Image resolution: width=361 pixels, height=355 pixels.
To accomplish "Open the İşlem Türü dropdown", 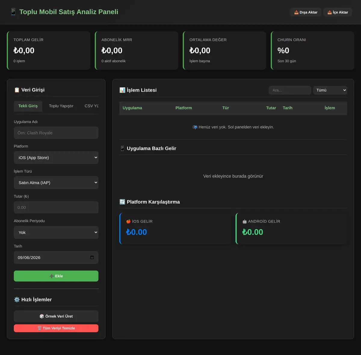I will pos(56,183).
